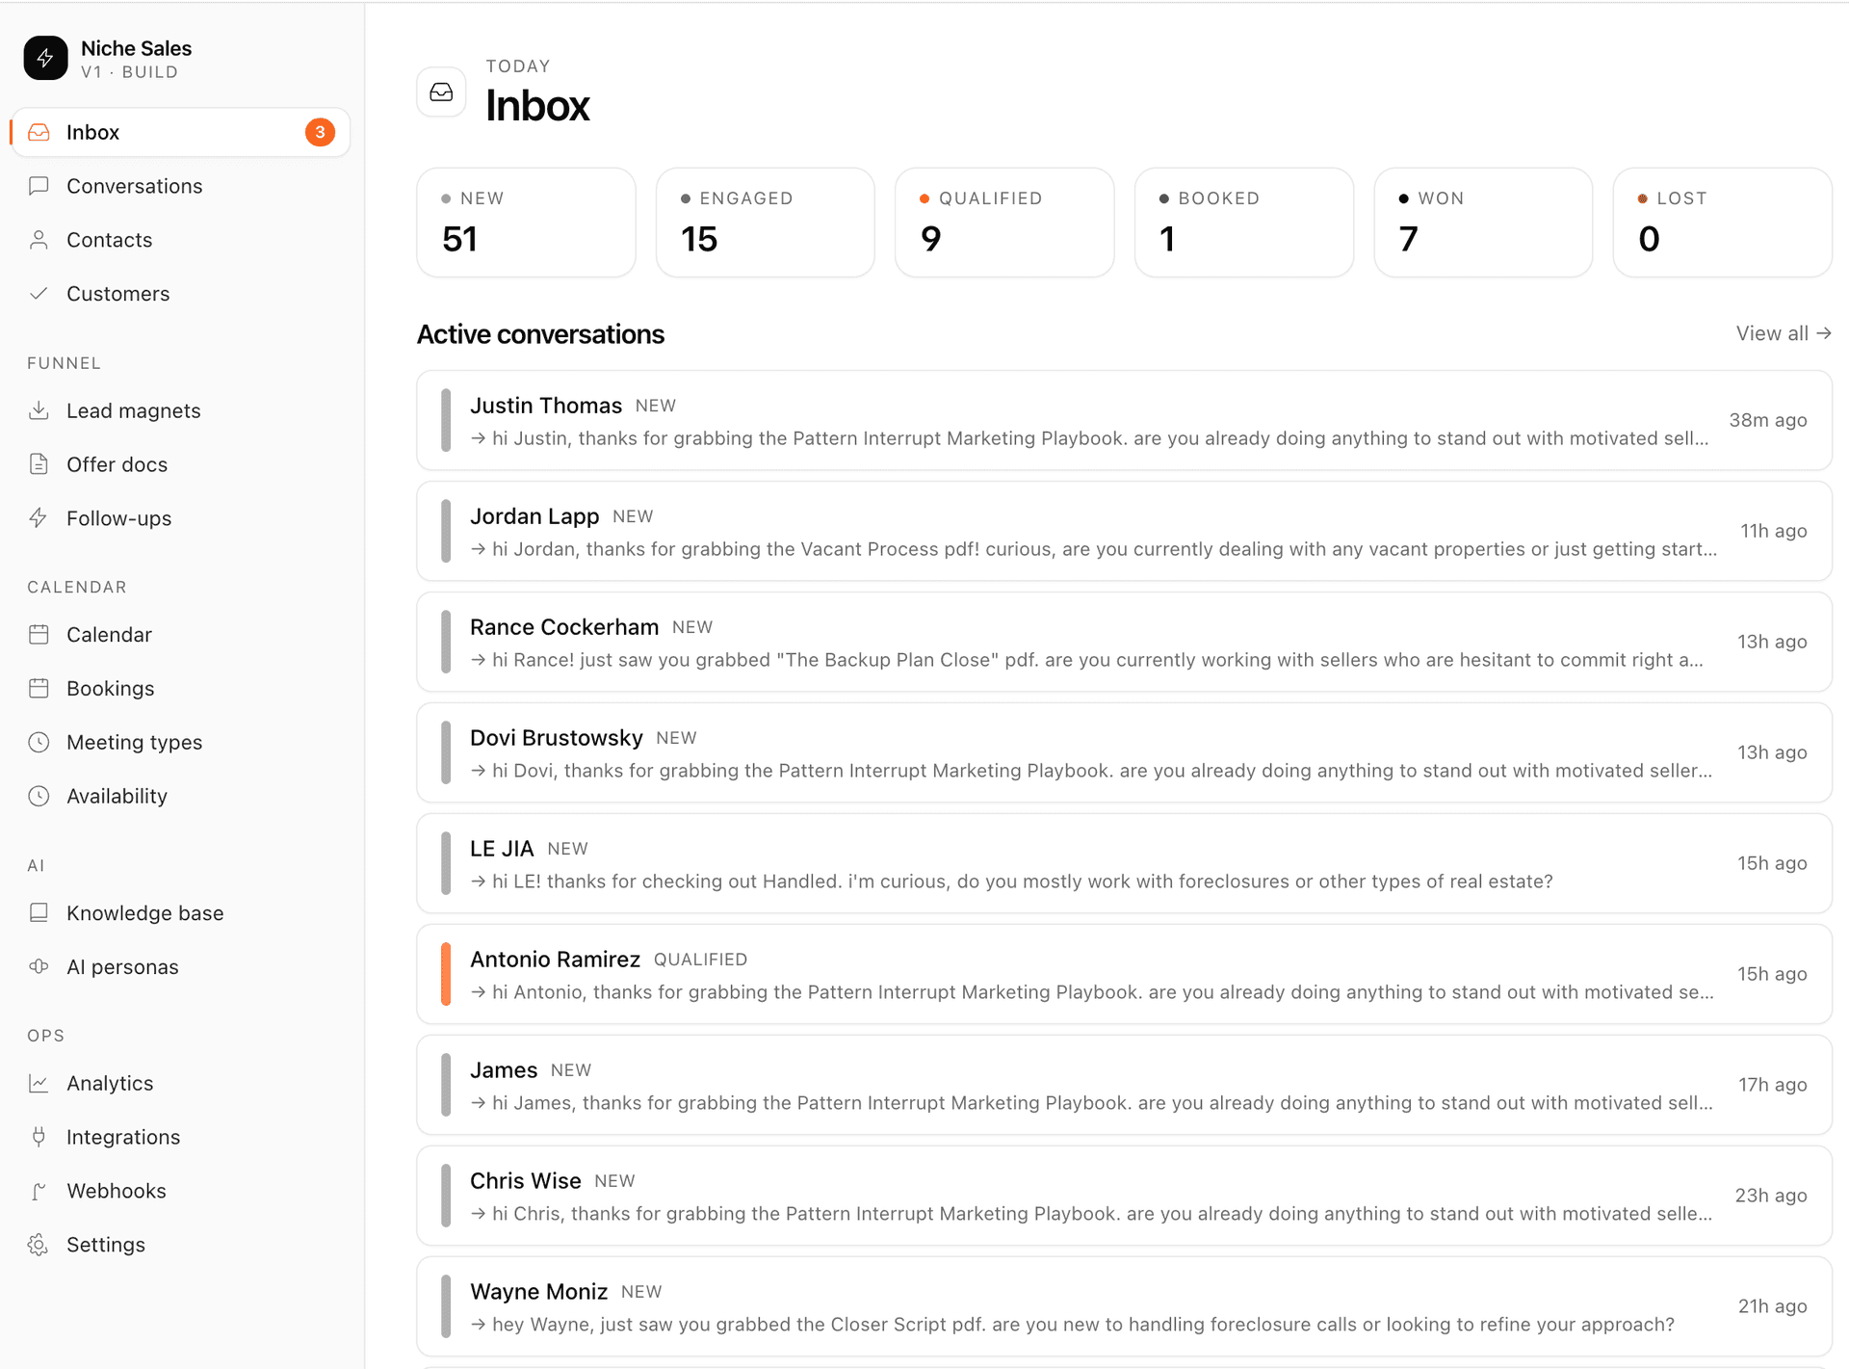Click the Inbox tray icon in sidebar
1849x1369 pixels.
pos(39,132)
